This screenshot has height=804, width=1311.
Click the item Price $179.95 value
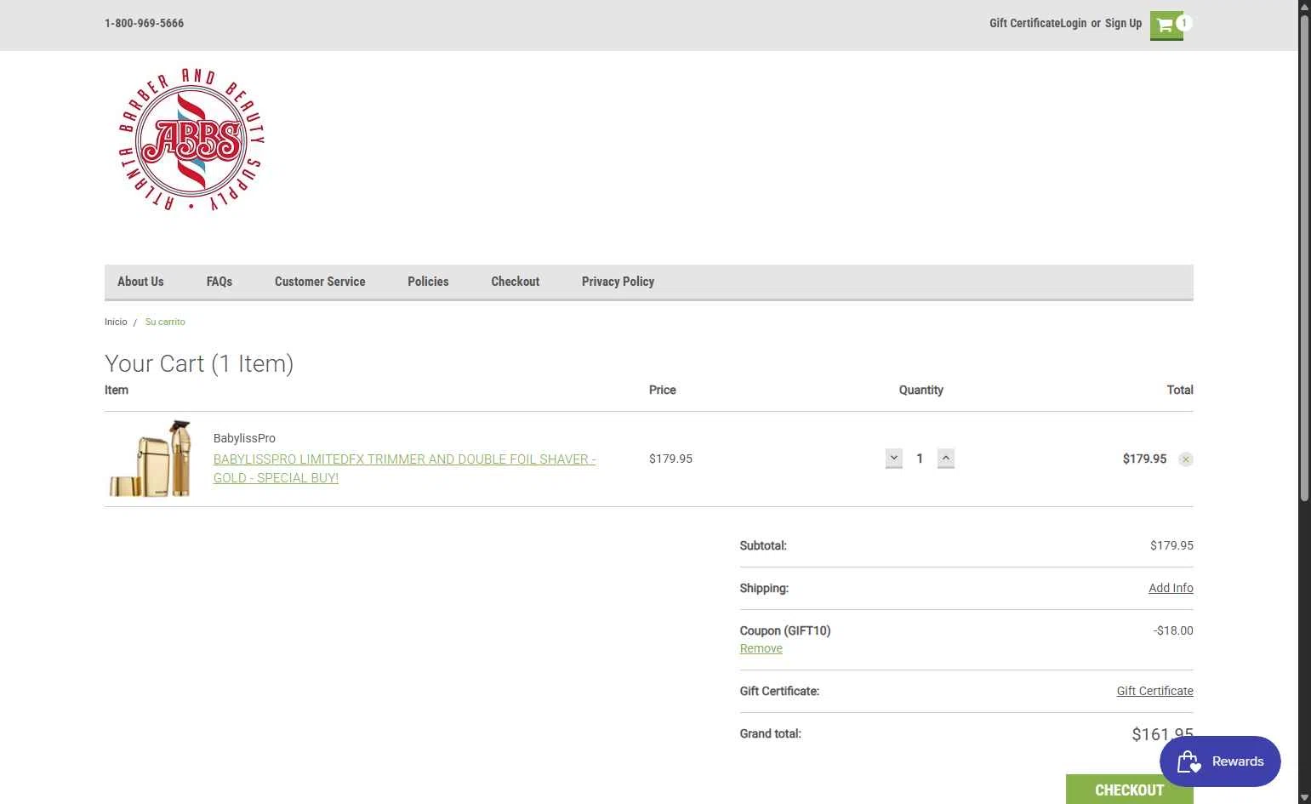point(670,459)
